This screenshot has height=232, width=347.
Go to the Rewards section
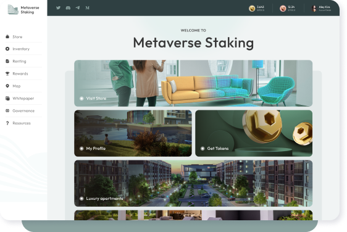(x=20, y=73)
